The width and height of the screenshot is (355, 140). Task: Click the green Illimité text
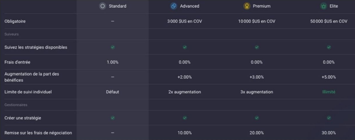329,92
